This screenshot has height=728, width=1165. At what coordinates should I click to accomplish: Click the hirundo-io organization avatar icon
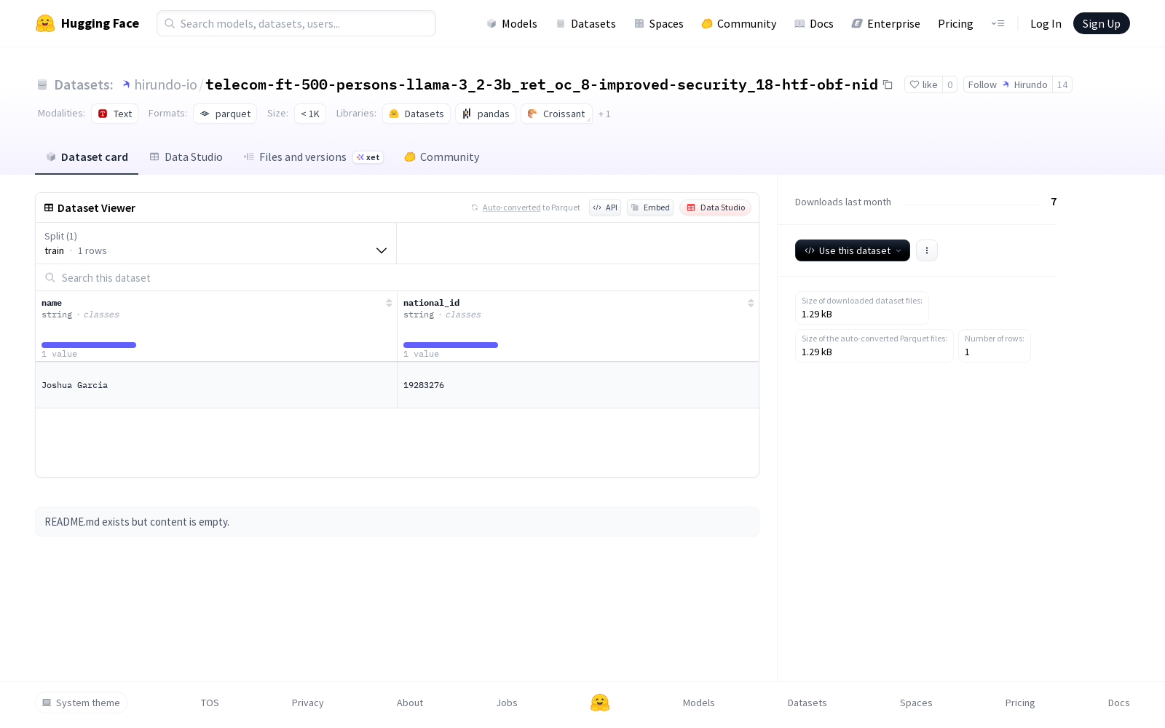(x=126, y=84)
